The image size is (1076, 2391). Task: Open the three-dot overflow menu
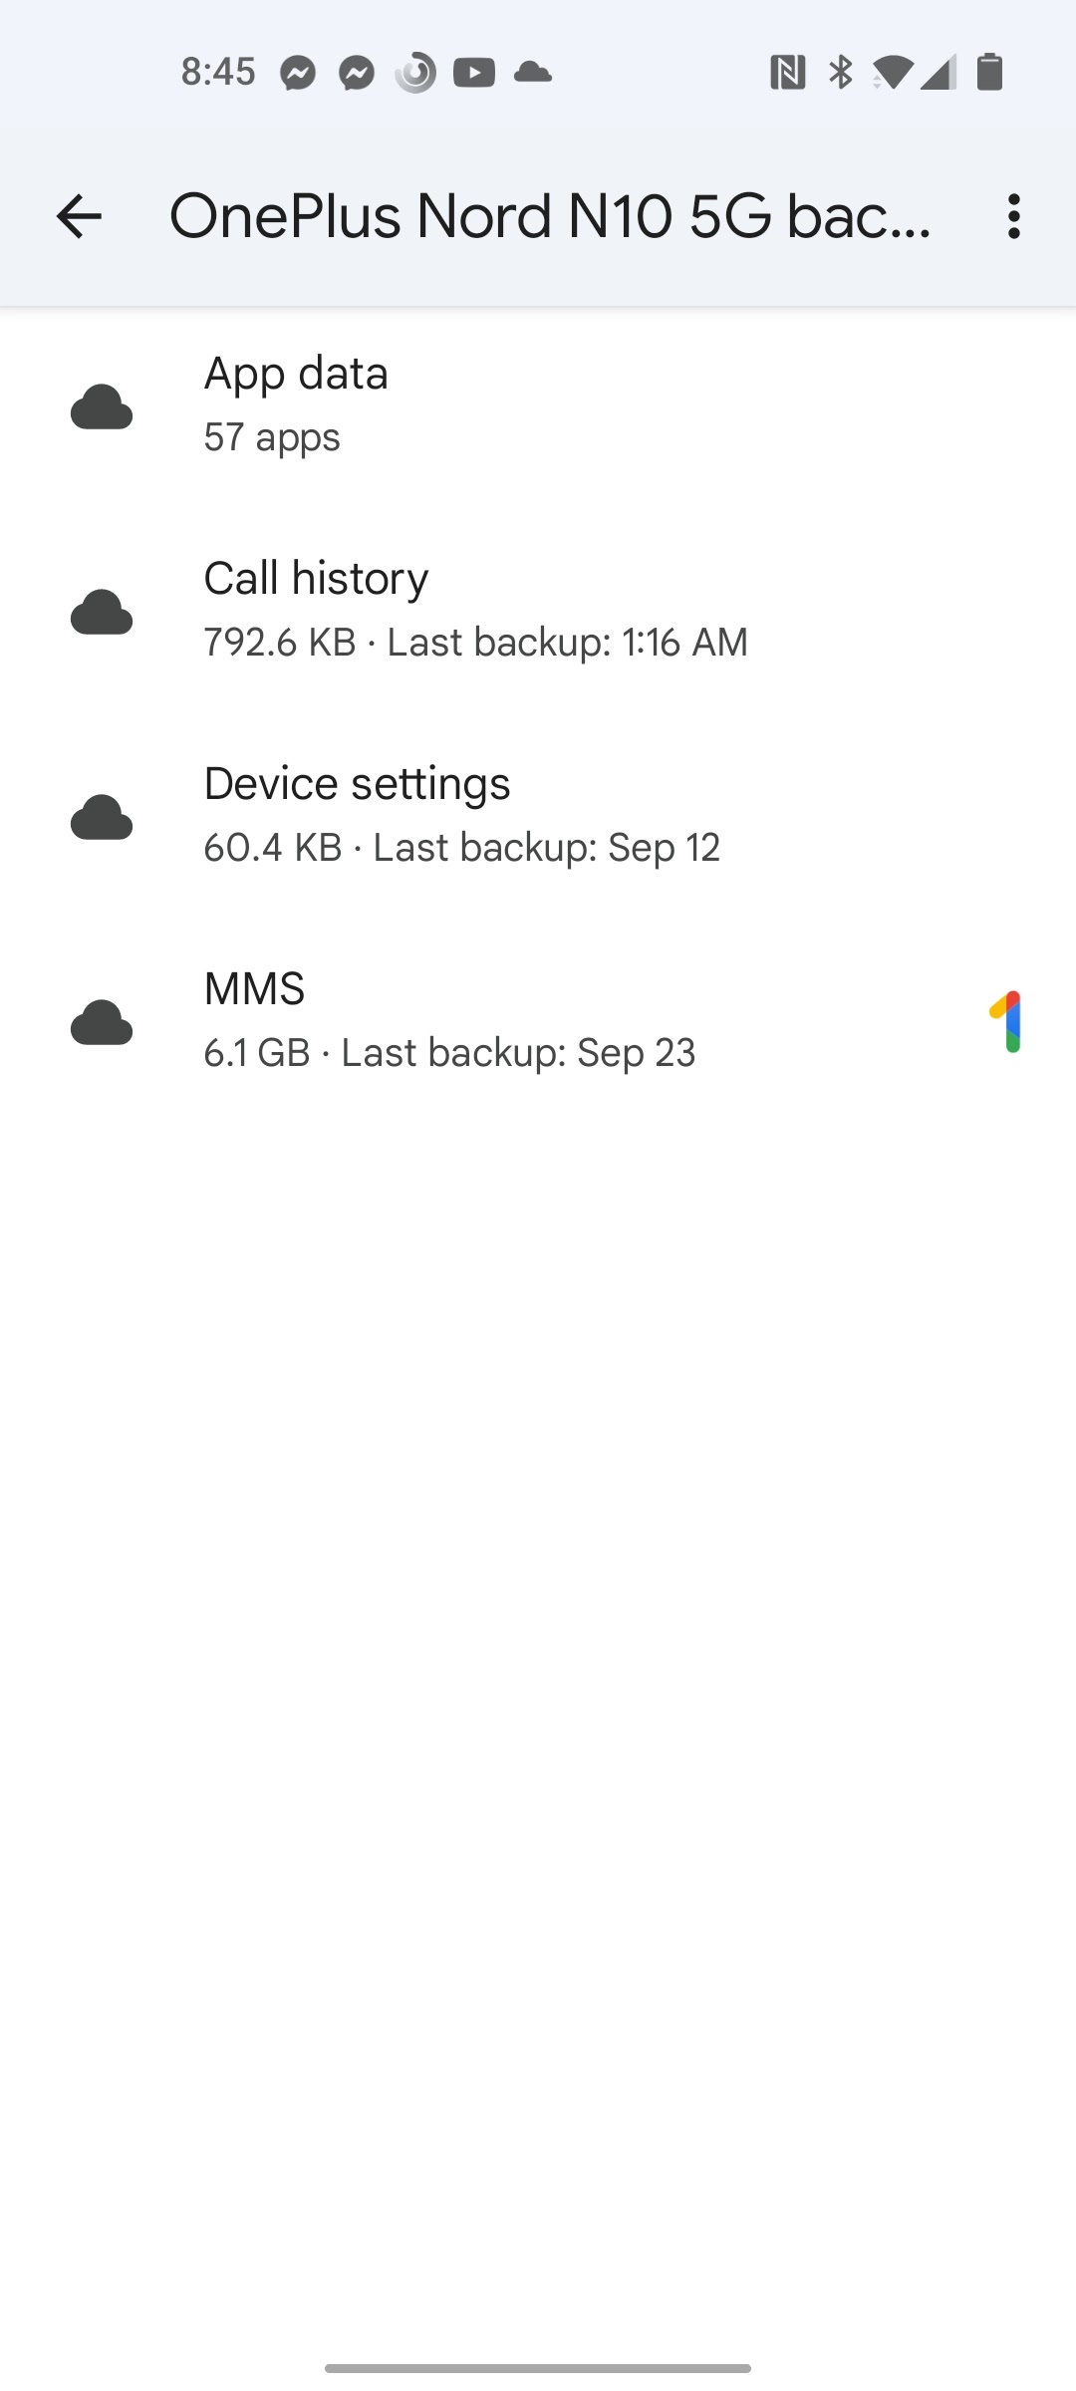[1014, 216]
